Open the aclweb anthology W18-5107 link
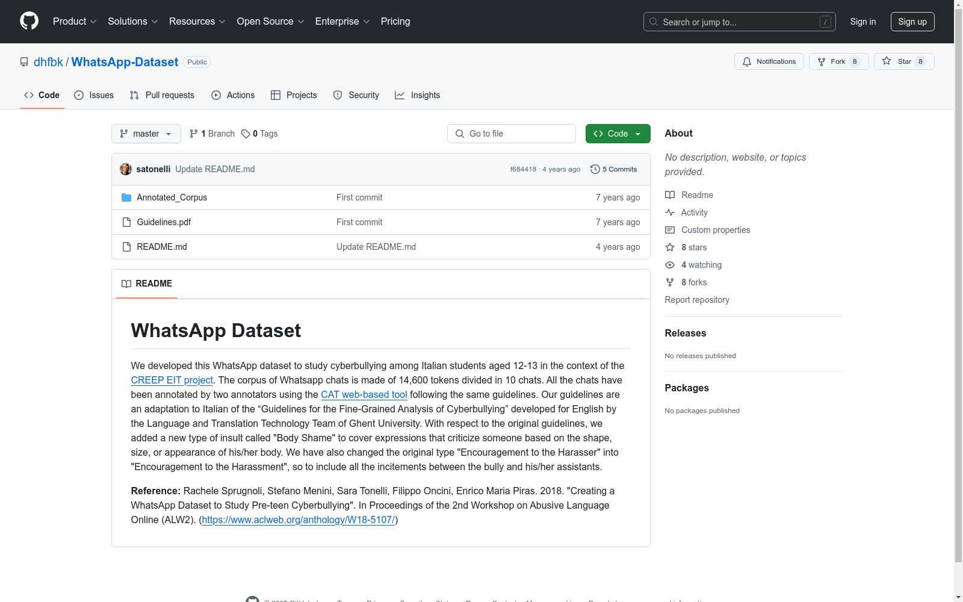The width and height of the screenshot is (963, 602). [298, 520]
